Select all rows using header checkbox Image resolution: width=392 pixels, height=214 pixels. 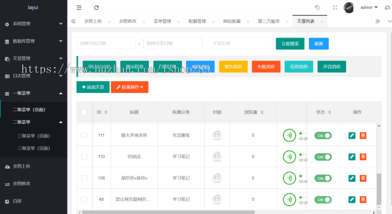coord(84,112)
